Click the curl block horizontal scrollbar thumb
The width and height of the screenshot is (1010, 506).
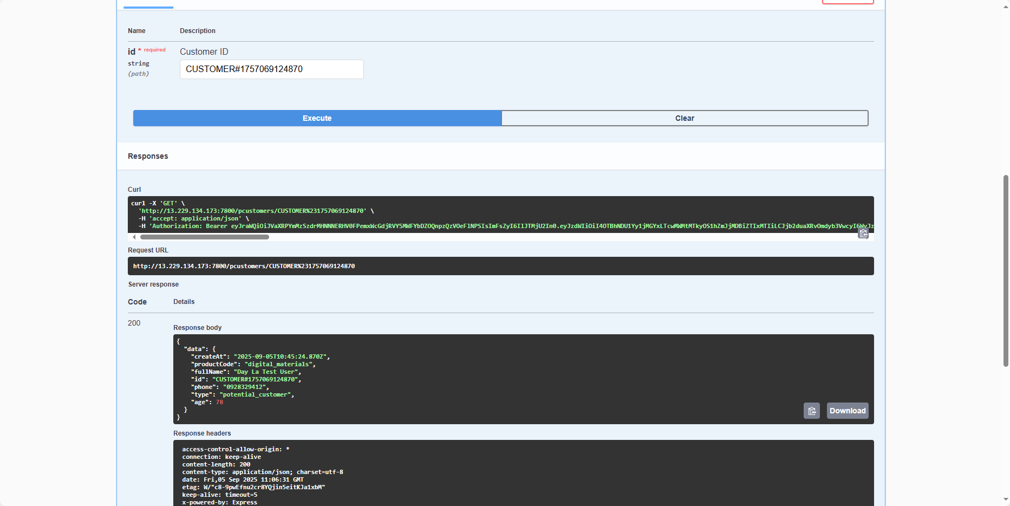pos(204,237)
